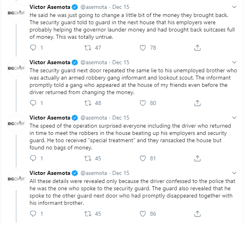Open caret menu on "special treatment" tweet
The height and width of the screenshot is (225, 248).
pyautogui.click(x=234, y=118)
